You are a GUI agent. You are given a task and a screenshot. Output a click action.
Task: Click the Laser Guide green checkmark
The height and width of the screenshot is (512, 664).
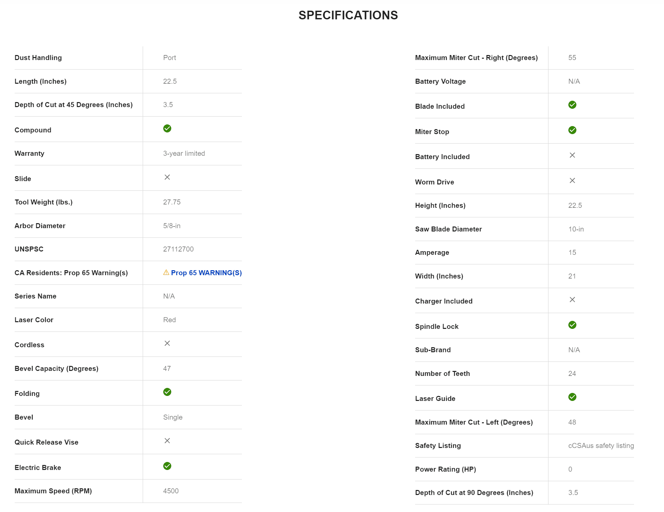click(572, 397)
